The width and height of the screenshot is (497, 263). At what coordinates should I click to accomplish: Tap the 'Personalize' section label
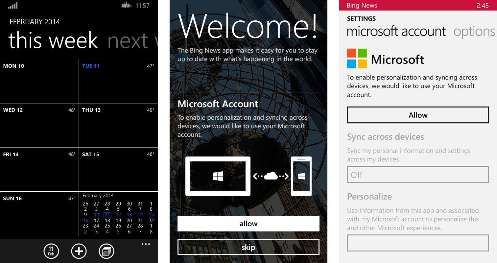pyautogui.click(x=369, y=197)
